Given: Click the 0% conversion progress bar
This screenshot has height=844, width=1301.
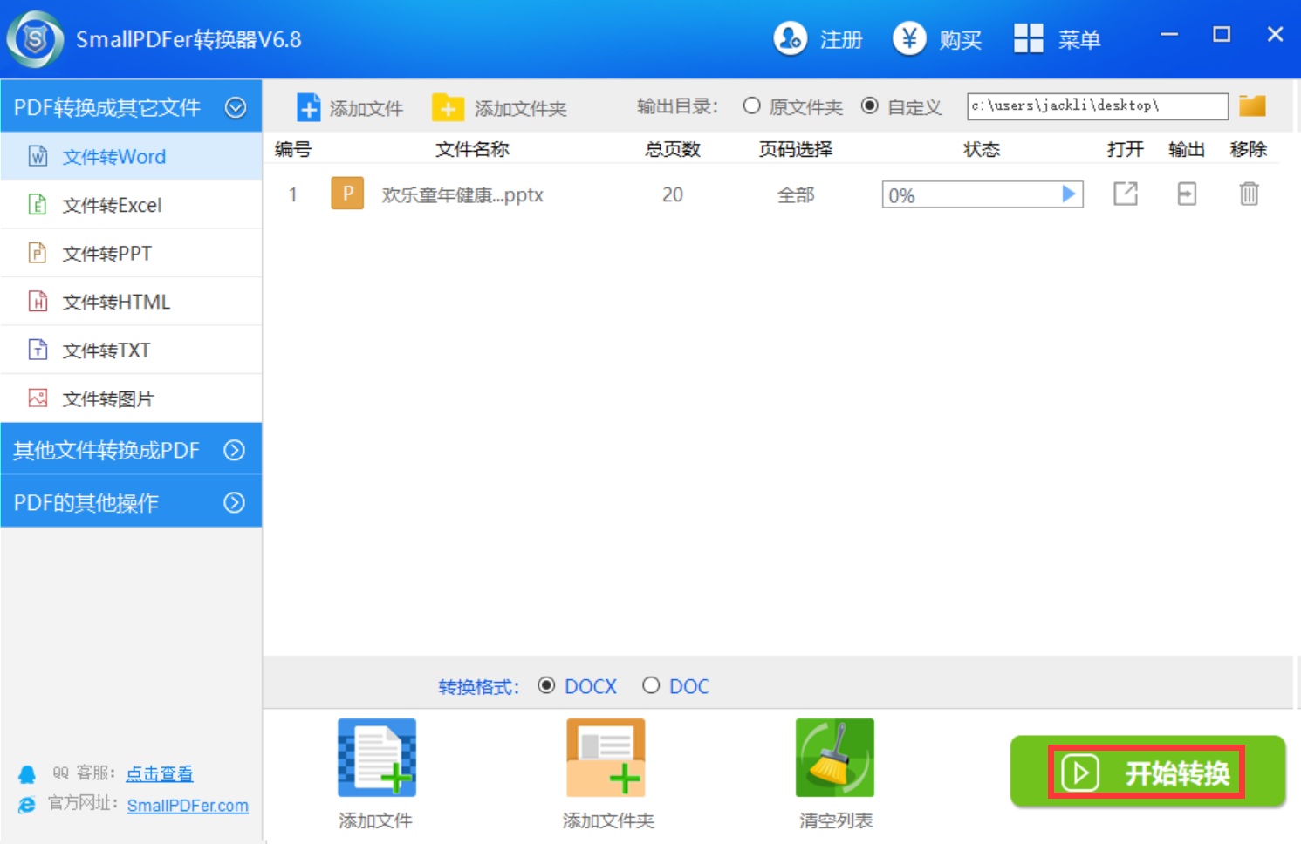Looking at the screenshot, I should (983, 194).
